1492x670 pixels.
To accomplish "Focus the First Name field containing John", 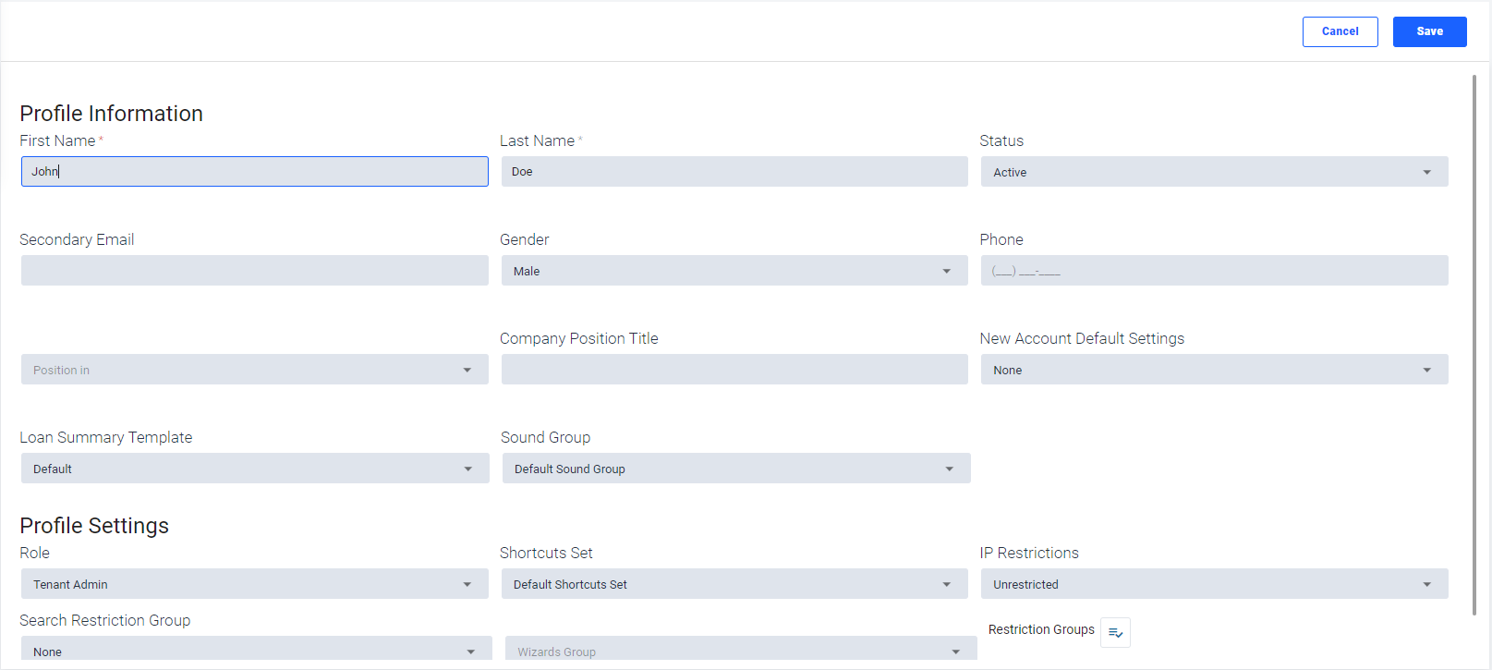I will click(x=255, y=171).
